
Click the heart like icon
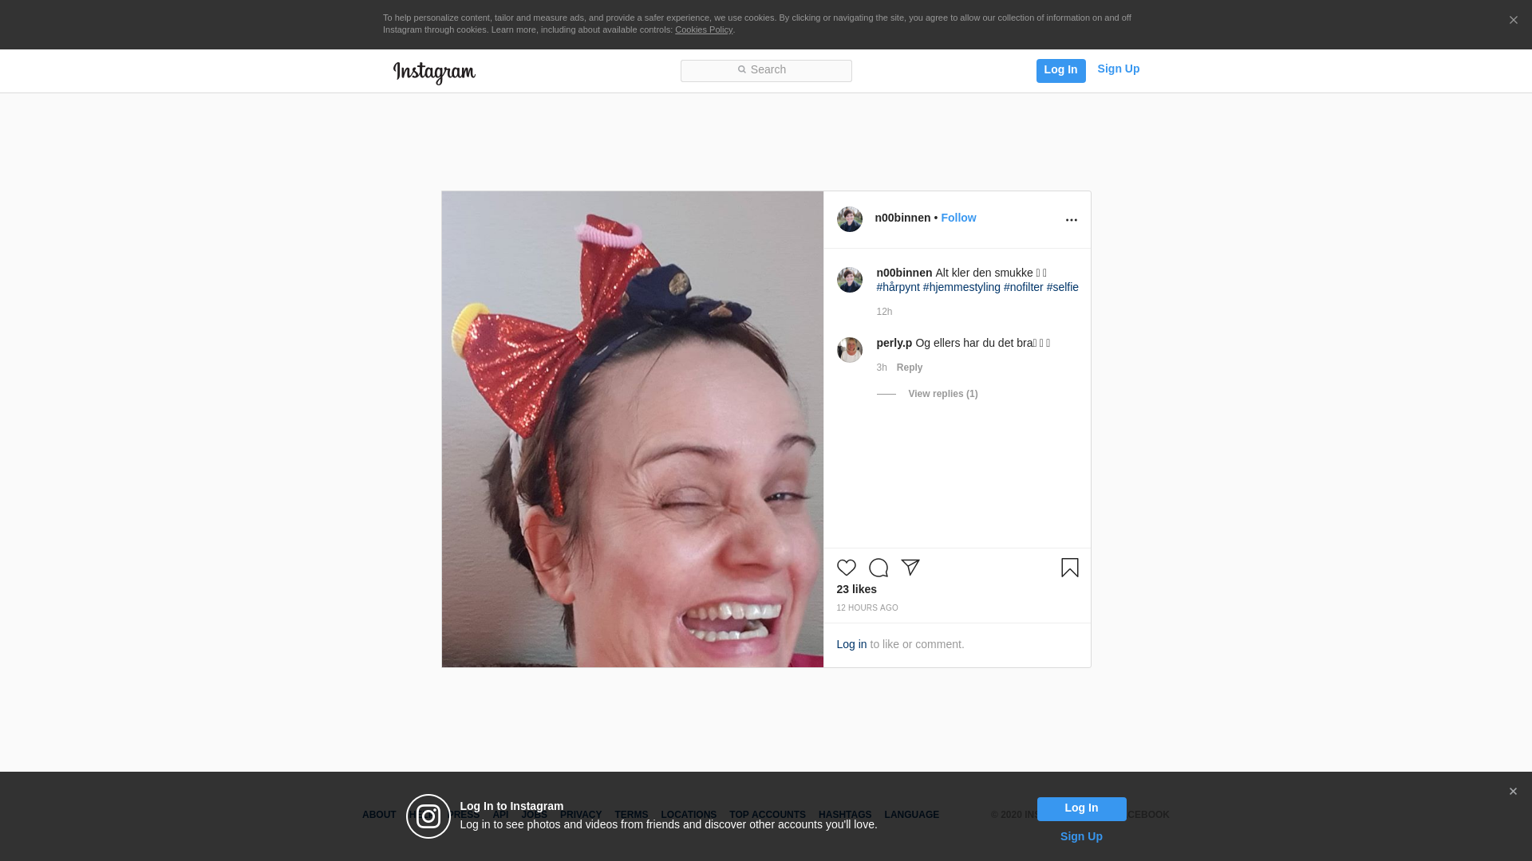(846, 568)
